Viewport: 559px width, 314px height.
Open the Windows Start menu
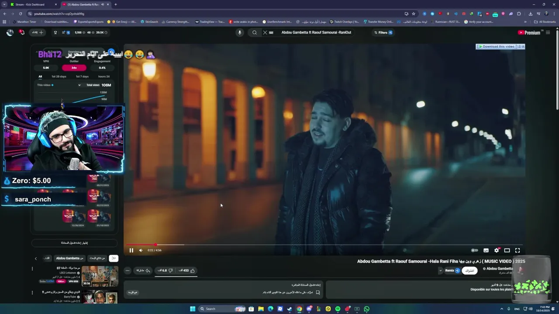coord(193,309)
